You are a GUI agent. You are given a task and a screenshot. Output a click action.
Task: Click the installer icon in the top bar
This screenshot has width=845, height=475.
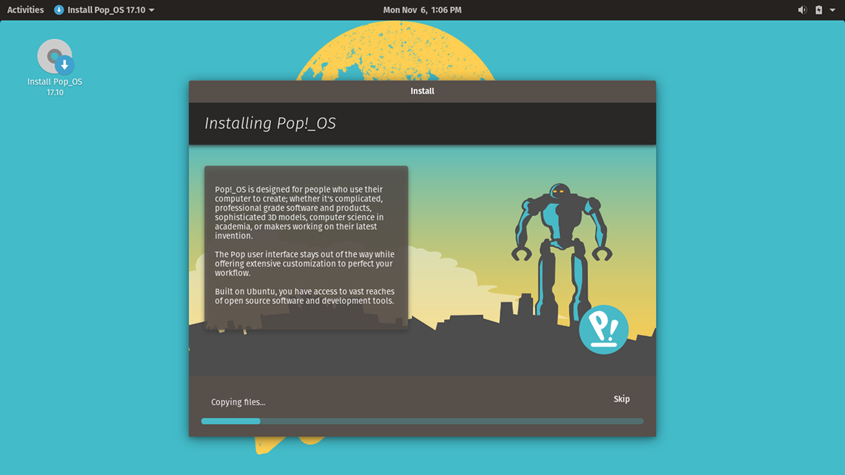pyautogui.click(x=59, y=10)
